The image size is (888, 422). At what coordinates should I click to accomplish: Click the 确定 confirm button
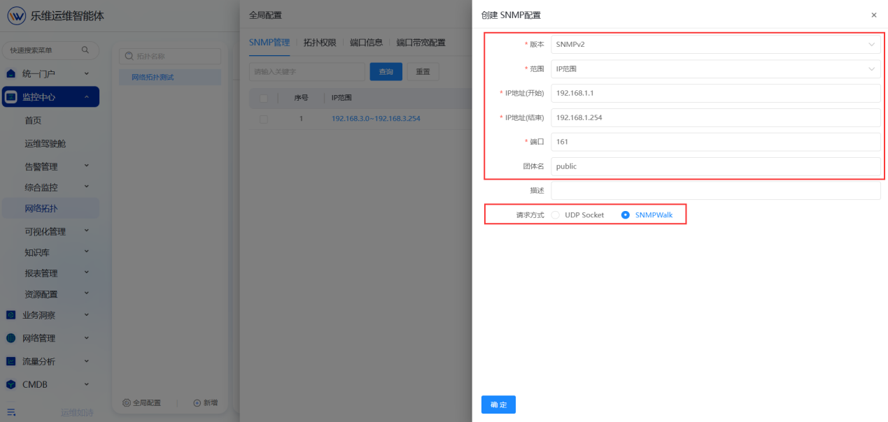[x=498, y=405]
